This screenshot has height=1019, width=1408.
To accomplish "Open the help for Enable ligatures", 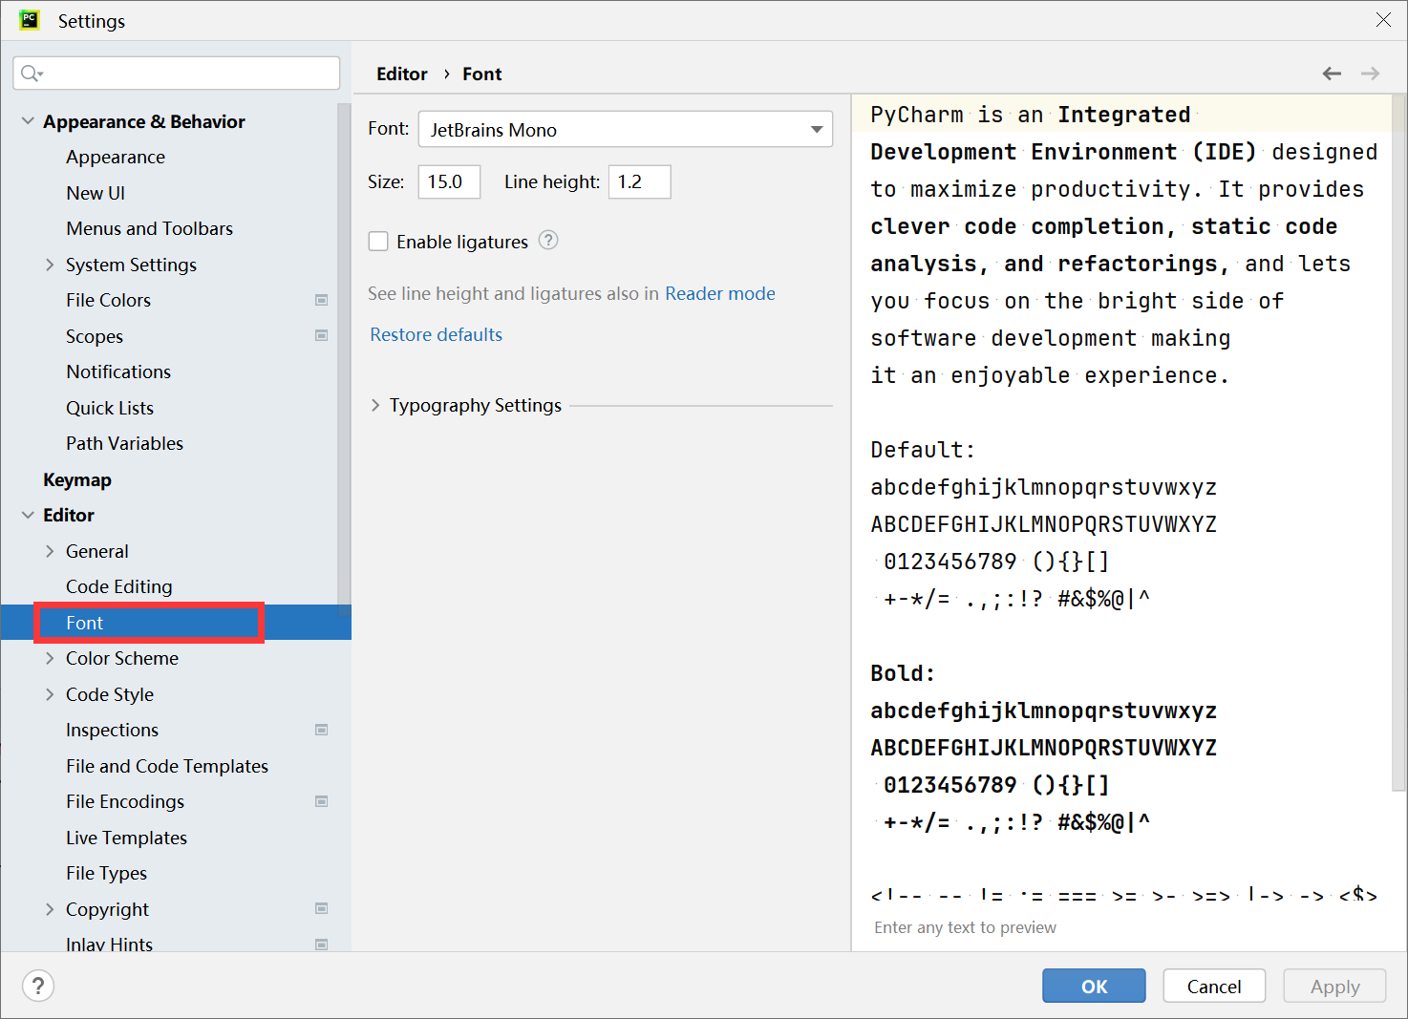I will [548, 241].
